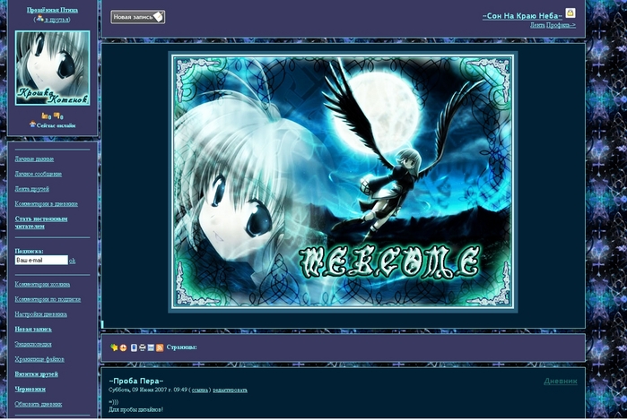The width and height of the screenshot is (627, 420).
Task: Click the first orange counter icon under avatar
Action: [45, 116]
